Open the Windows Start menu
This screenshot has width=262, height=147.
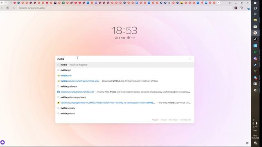pos(255,3)
